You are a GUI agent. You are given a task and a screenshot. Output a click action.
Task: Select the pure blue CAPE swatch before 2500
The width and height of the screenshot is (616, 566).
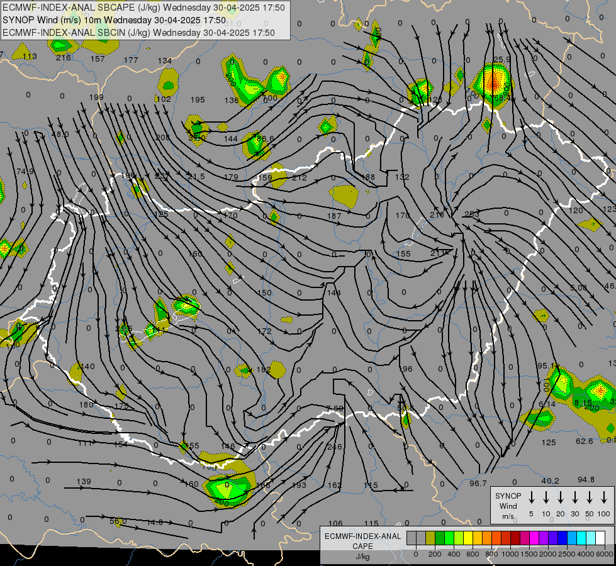coord(562,538)
